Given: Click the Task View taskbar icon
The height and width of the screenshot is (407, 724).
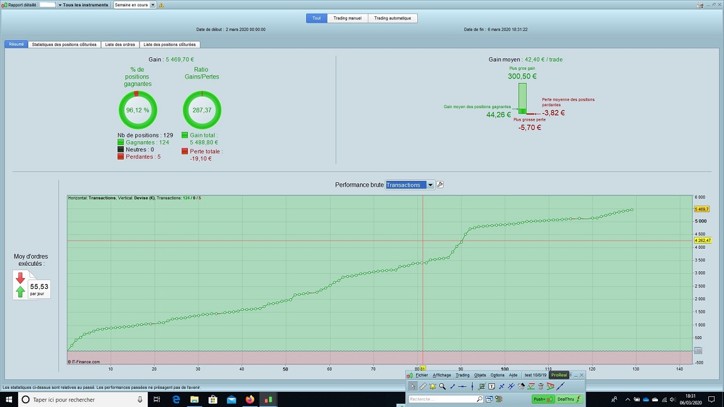Looking at the screenshot, I should pyautogui.click(x=157, y=399).
